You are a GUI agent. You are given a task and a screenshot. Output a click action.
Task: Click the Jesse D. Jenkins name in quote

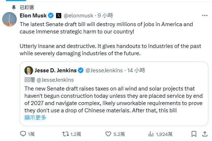pos(56,70)
